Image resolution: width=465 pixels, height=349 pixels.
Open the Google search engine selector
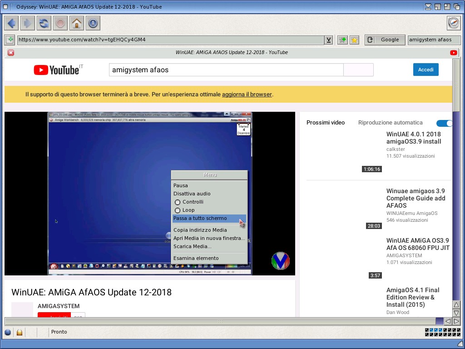pos(385,40)
